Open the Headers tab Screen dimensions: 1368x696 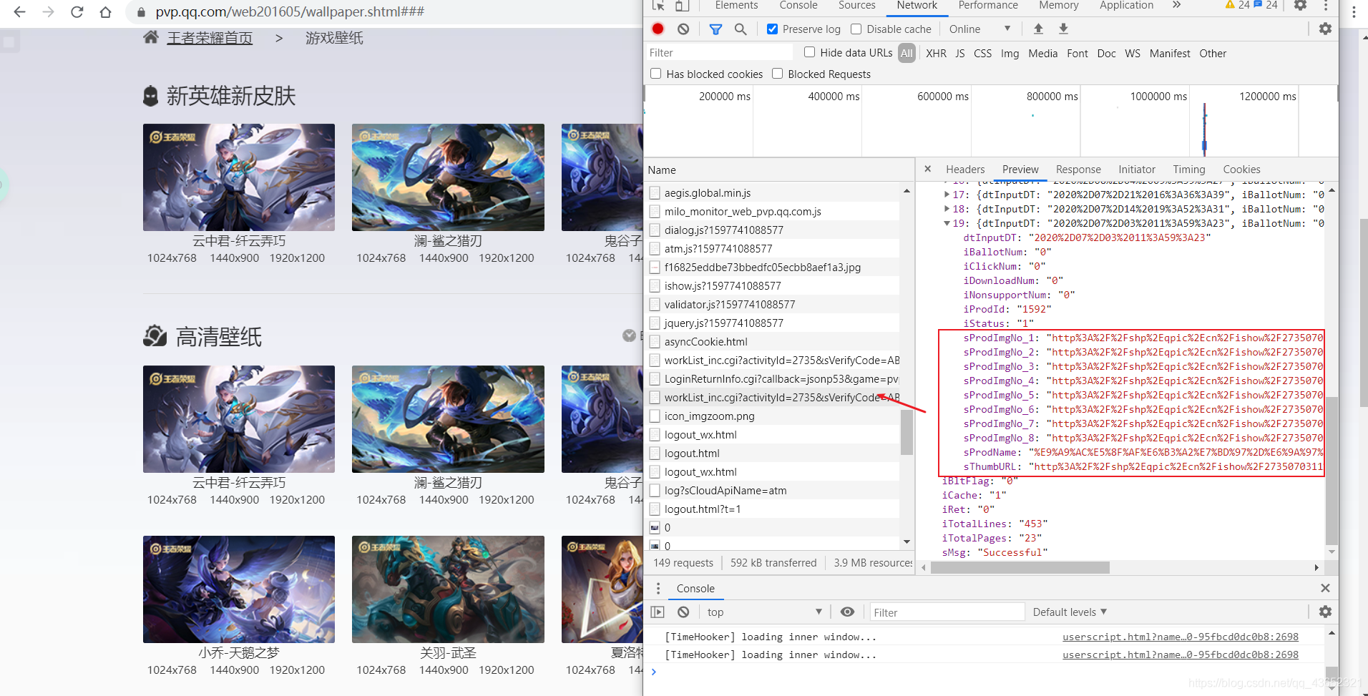[x=965, y=169]
